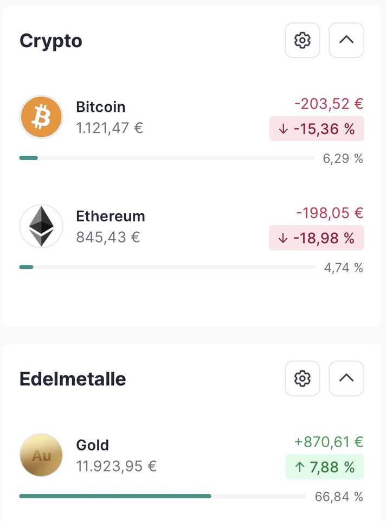Select the Gold asset name
386x521 pixels.
[93, 445]
